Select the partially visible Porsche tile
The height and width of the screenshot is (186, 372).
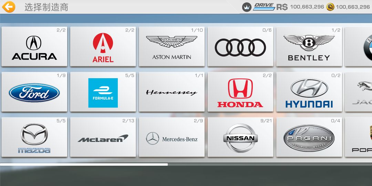[359, 137]
